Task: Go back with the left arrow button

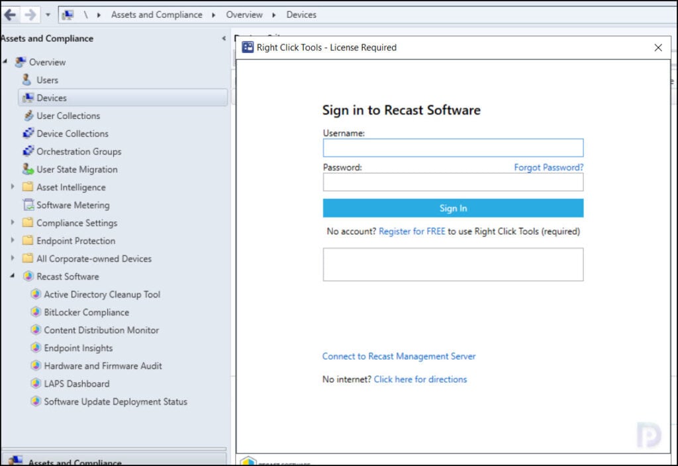Action: coord(10,15)
